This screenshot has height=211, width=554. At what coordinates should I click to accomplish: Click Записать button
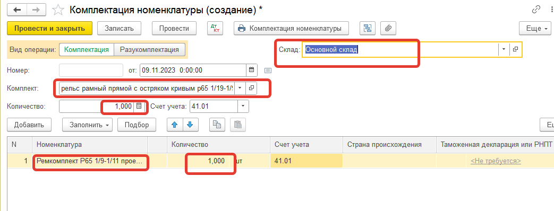pos(119,29)
